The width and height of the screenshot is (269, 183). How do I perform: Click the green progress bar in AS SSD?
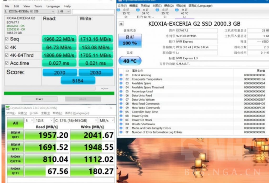coord(59,93)
